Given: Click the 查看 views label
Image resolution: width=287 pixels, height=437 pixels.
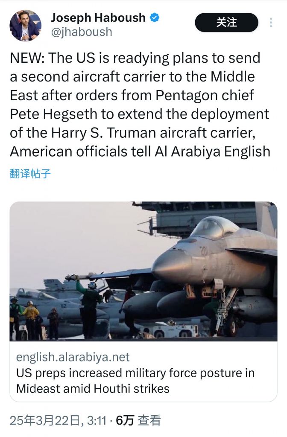Looking at the screenshot, I should tap(150, 420).
